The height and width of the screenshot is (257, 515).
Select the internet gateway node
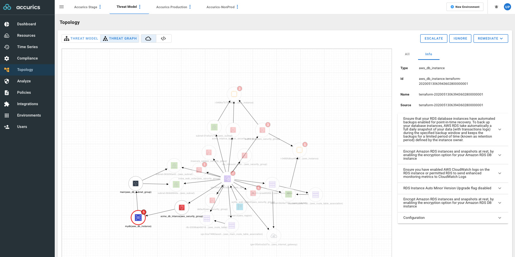(x=274, y=236)
